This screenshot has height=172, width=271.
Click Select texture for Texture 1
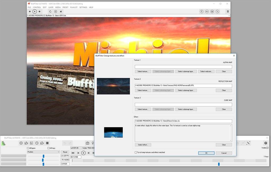143,71
